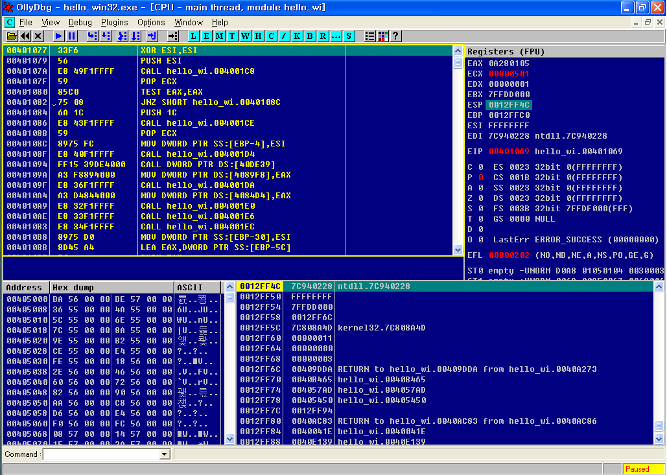
Task: Open the Plugins menu
Action: pos(114,22)
